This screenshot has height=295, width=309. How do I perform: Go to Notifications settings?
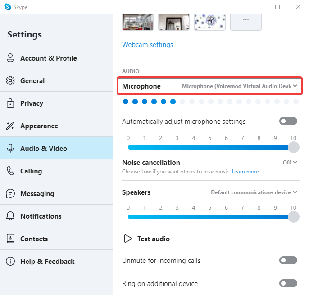click(x=57, y=216)
